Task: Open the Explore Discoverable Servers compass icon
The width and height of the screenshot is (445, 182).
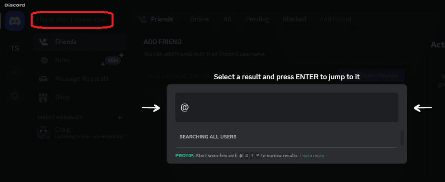Action: [15, 96]
